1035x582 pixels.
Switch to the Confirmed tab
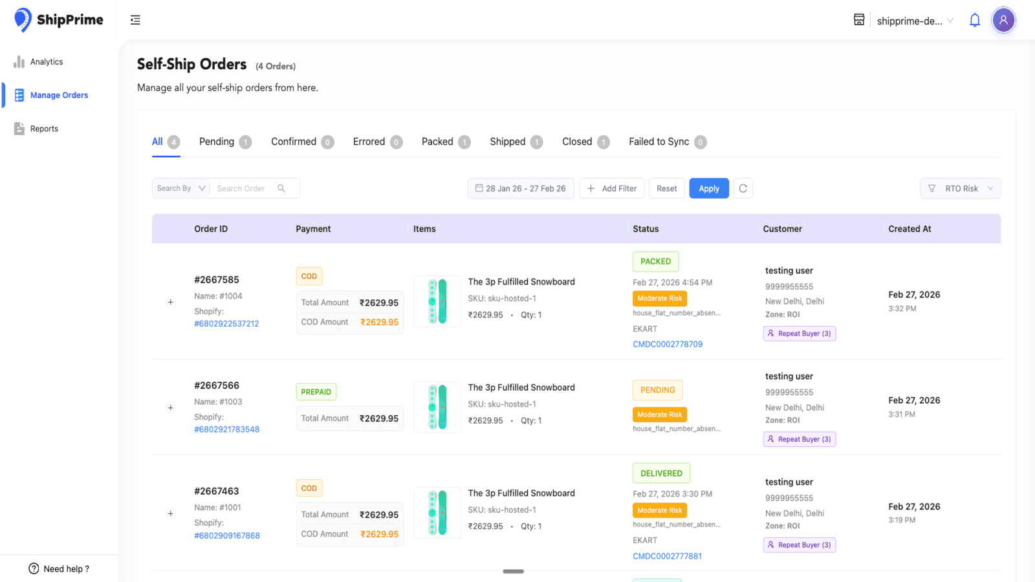[302, 142]
